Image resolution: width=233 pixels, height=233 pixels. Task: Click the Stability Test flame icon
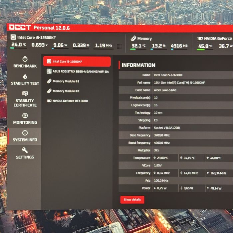[x=25, y=77]
